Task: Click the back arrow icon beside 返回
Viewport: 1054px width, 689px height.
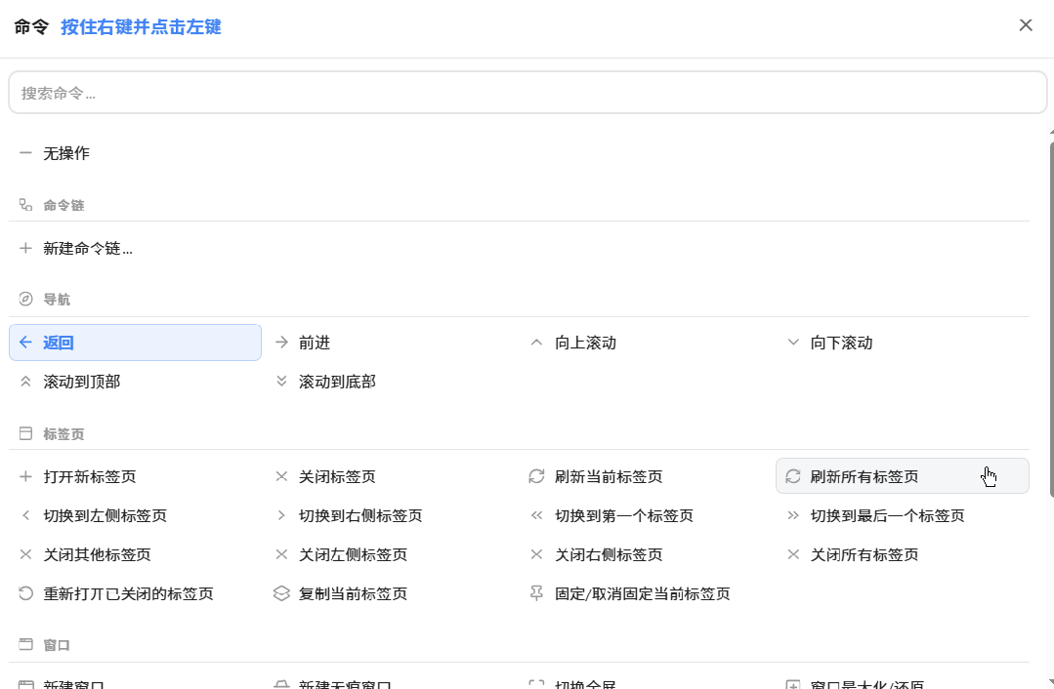Action: tap(25, 343)
